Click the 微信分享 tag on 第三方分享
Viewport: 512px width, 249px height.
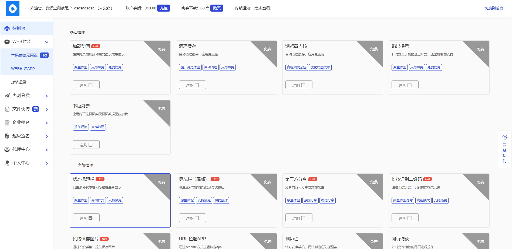coord(328,200)
